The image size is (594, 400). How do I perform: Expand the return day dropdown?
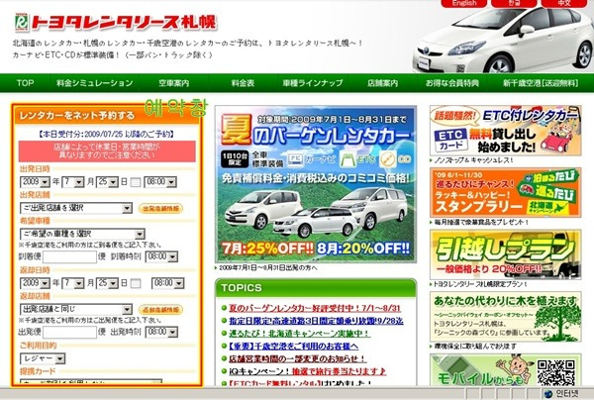pos(107,283)
